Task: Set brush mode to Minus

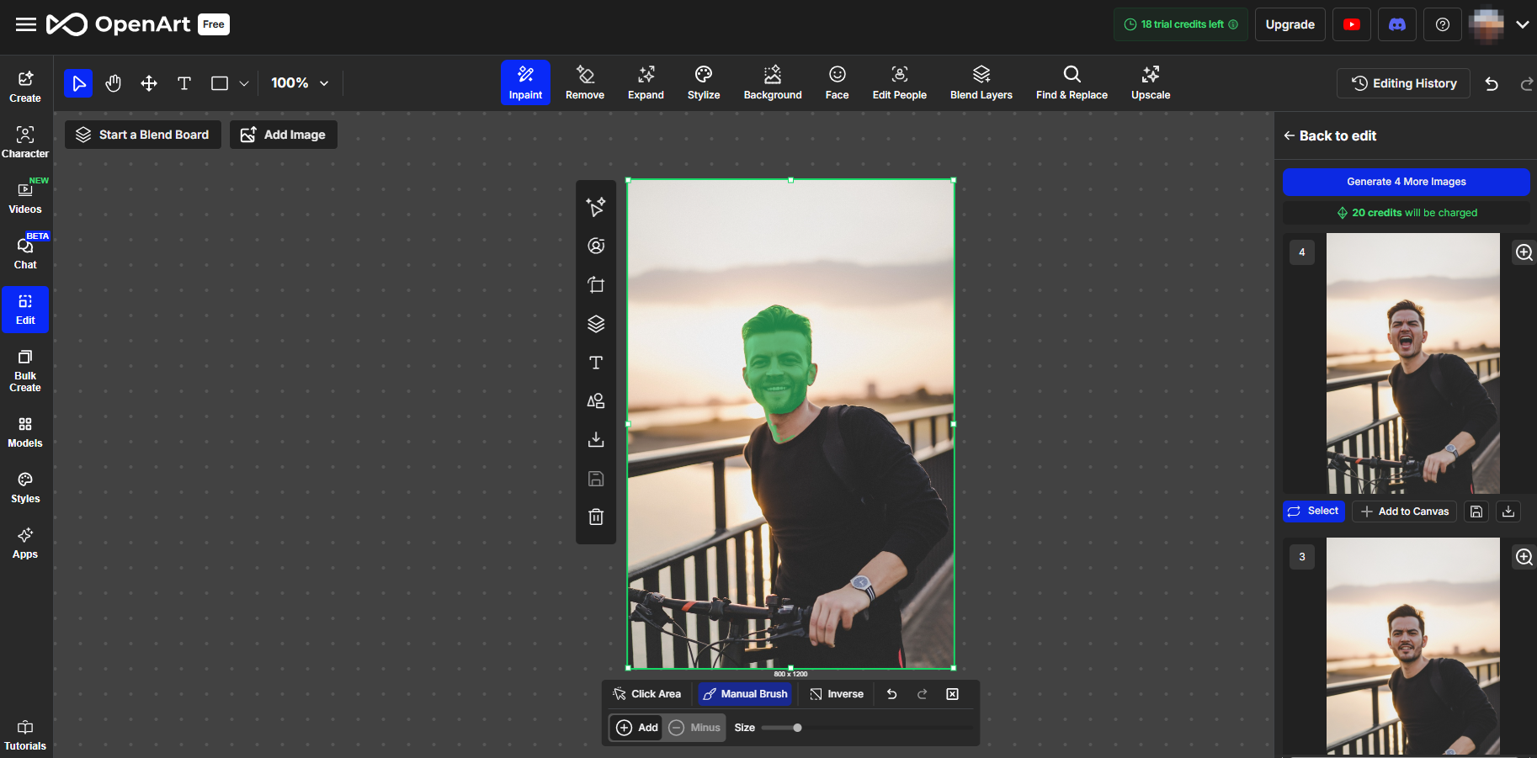Action: (x=694, y=728)
